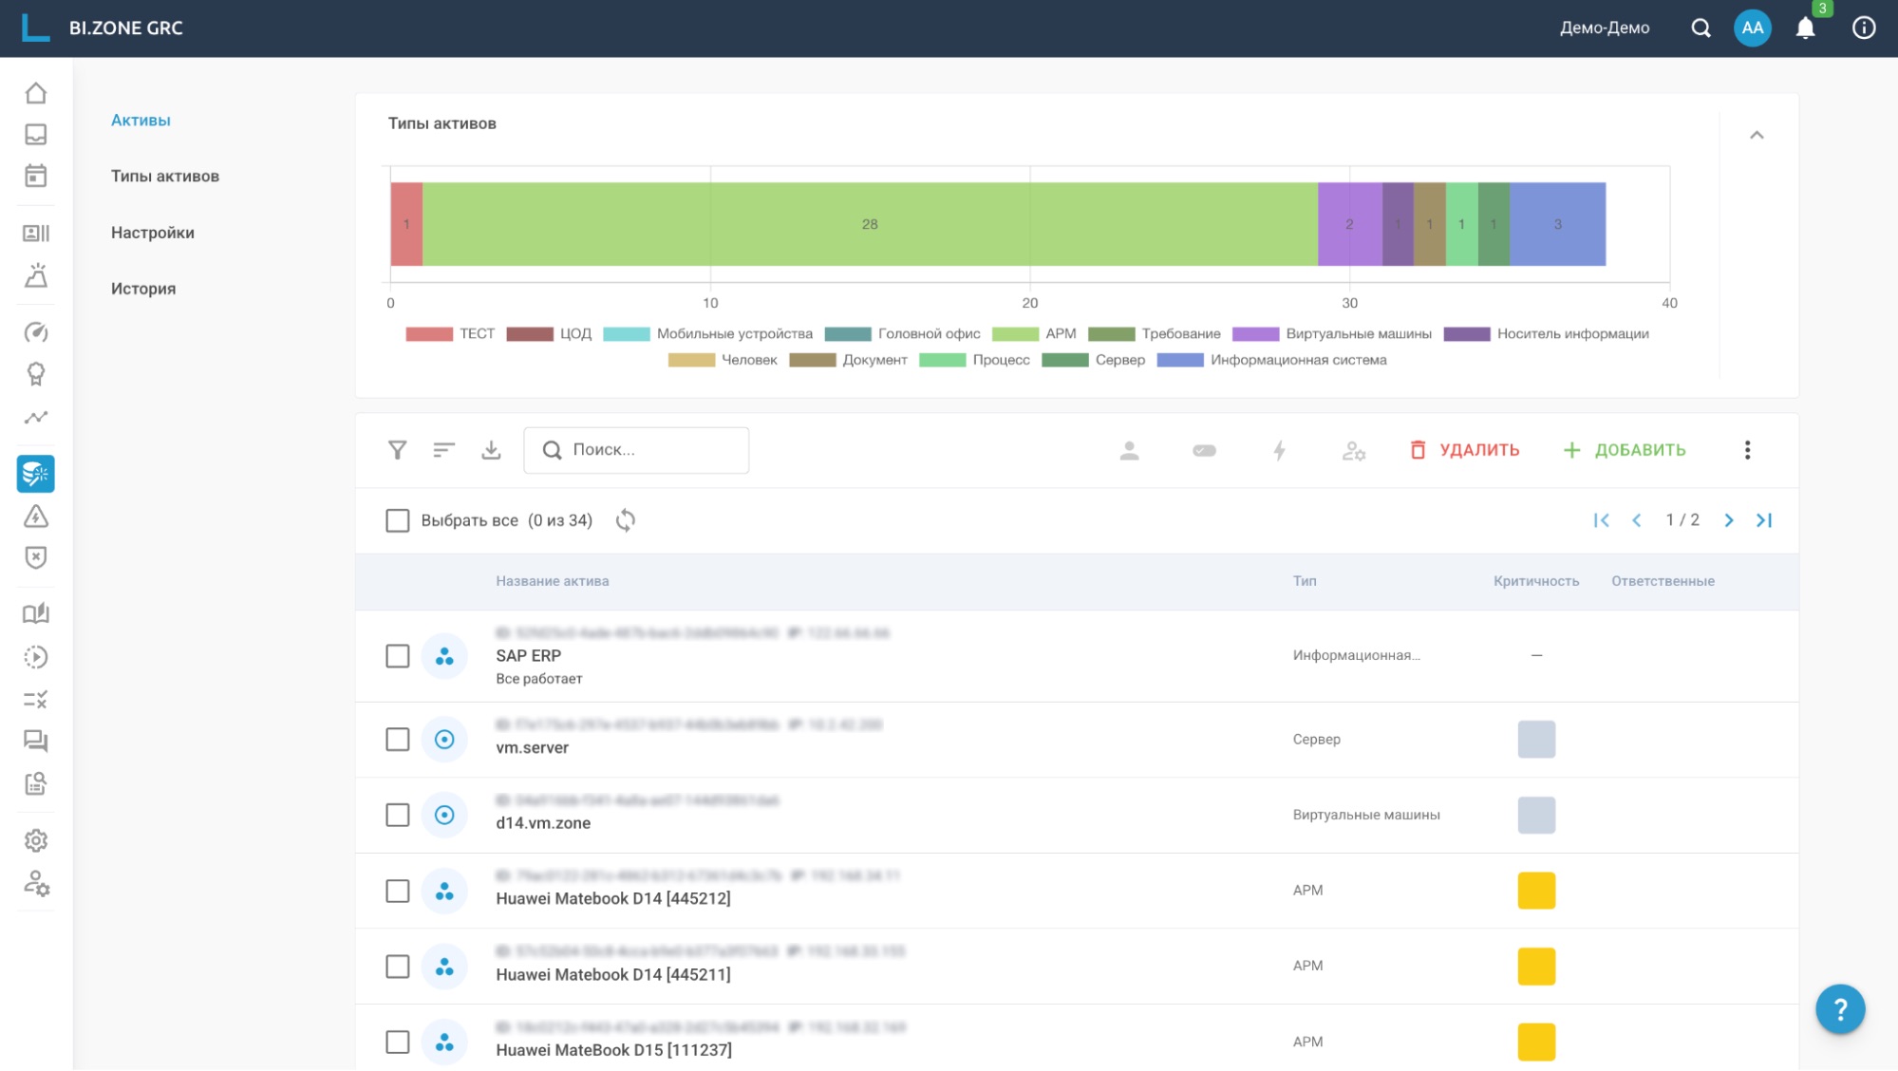Click yellow criticality swatch for Matebook [445212]

pyautogui.click(x=1536, y=891)
